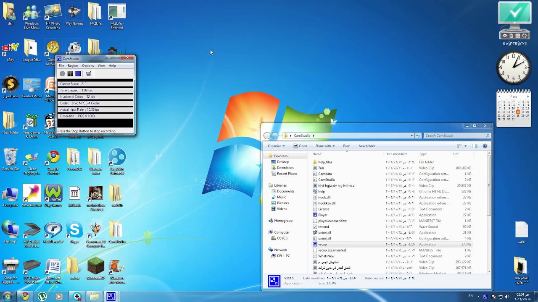
Task: Click the screen annotations toolbar icon in CamStudio
Action: (x=88, y=74)
